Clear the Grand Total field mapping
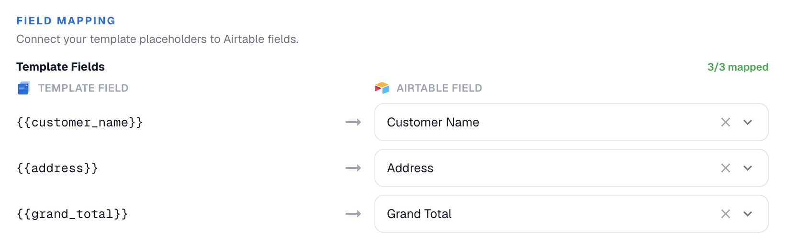Image resolution: width=786 pixels, height=250 pixels. [x=726, y=214]
